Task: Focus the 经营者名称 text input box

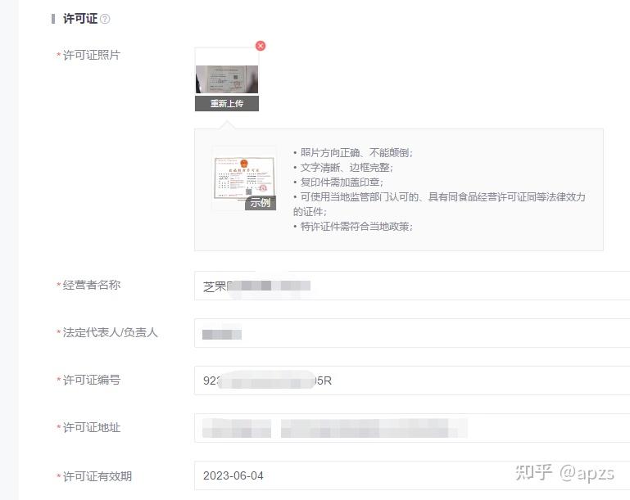Action: 410,286
